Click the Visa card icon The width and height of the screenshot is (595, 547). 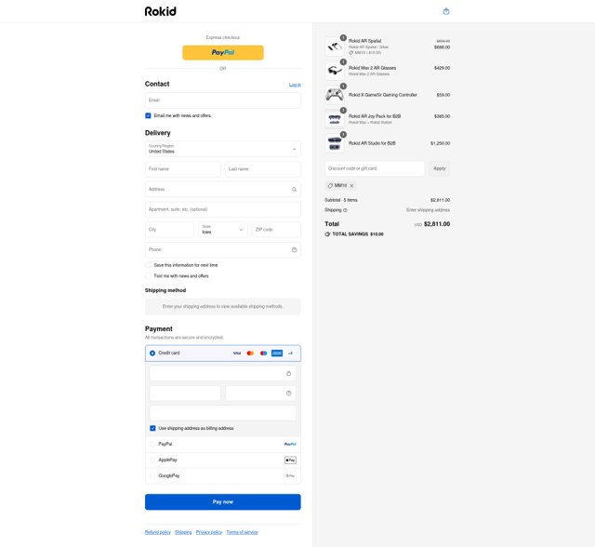click(x=237, y=353)
